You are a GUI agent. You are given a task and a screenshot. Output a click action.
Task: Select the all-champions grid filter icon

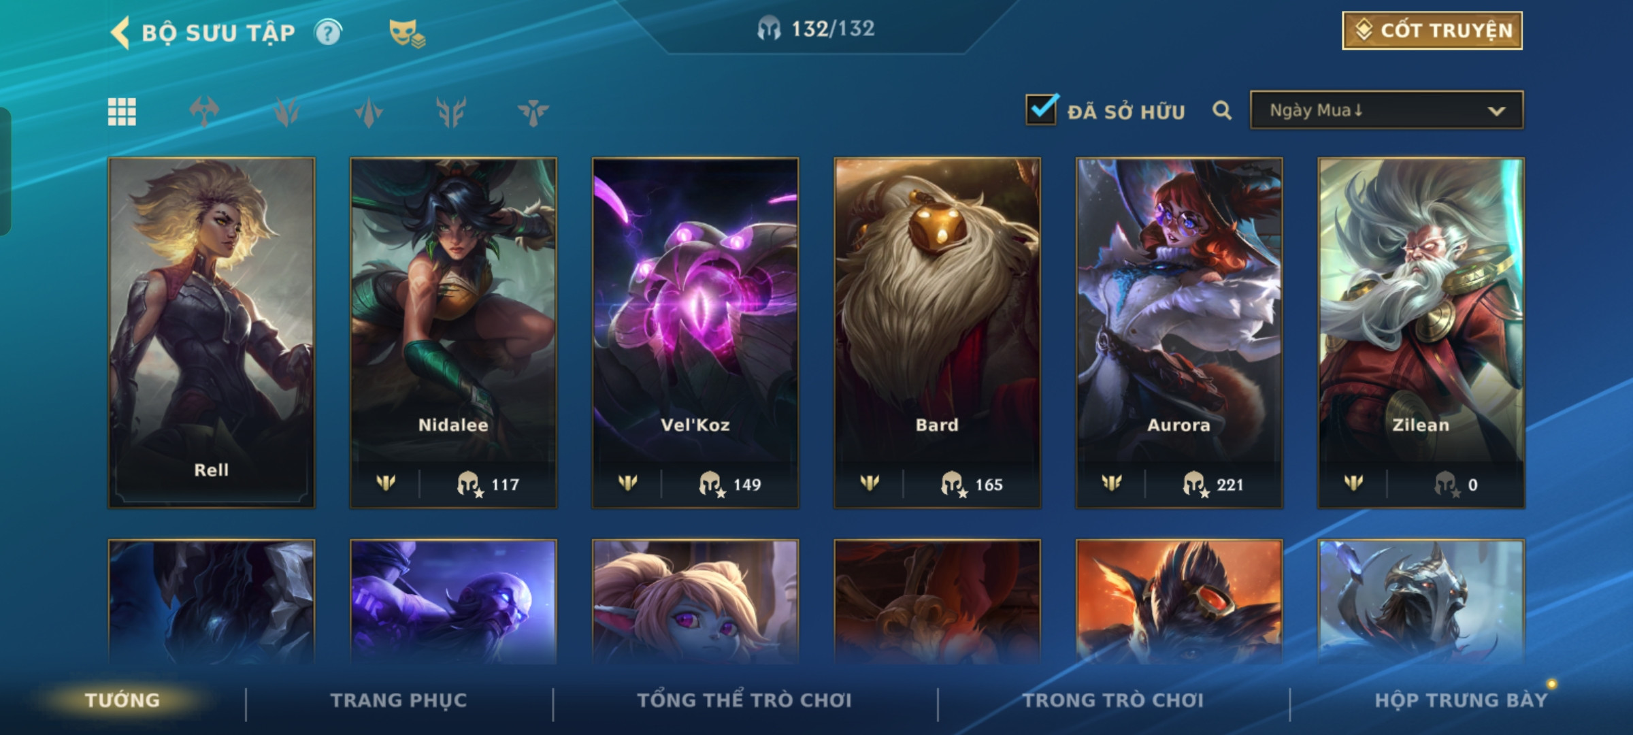click(x=122, y=112)
